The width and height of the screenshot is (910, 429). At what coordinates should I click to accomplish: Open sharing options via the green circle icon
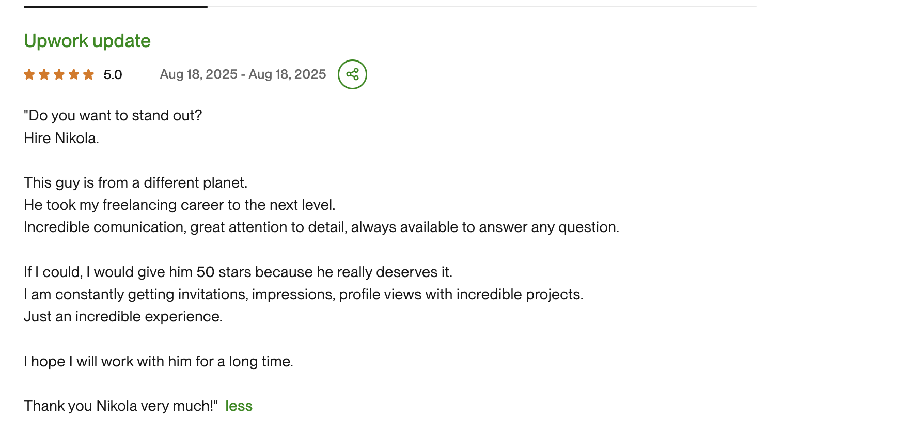point(352,74)
